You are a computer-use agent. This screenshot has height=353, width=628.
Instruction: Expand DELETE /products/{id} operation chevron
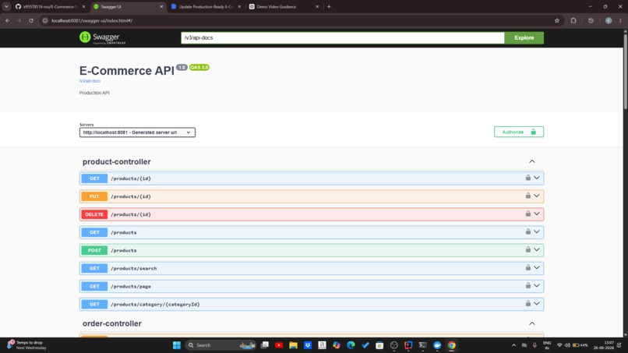pos(537,214)
